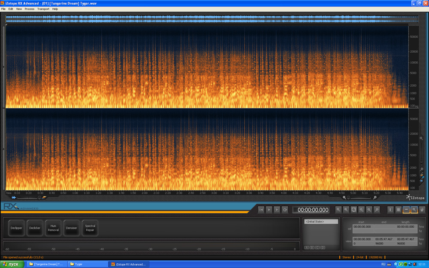Open the Process menu
The height and width of the screenshot is (268, 429).
click(30, 9)
